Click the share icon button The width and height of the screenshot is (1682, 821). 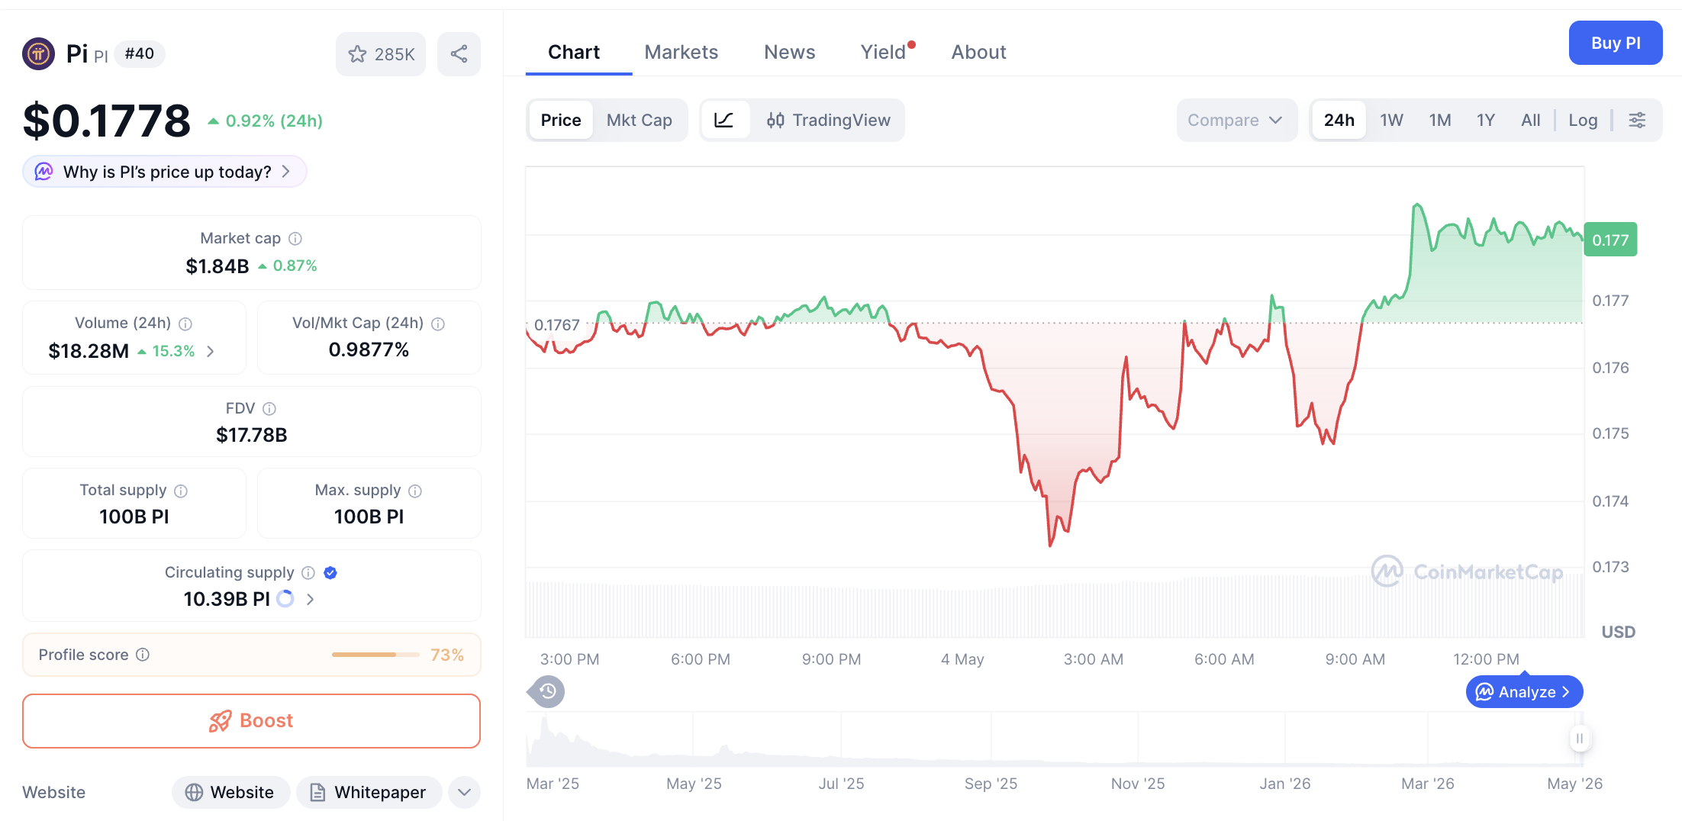point(459,54)
